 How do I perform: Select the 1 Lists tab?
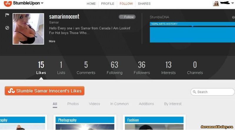click(61, 68)
